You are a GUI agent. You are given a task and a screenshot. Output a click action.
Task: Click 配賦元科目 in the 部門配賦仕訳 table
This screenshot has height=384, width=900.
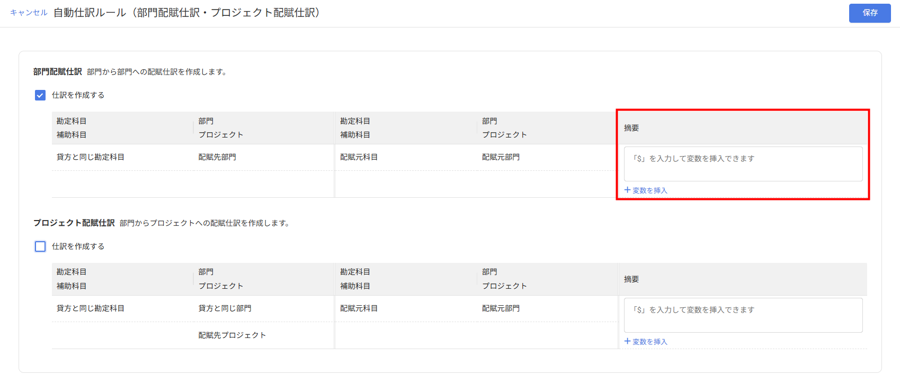point(359,157)
